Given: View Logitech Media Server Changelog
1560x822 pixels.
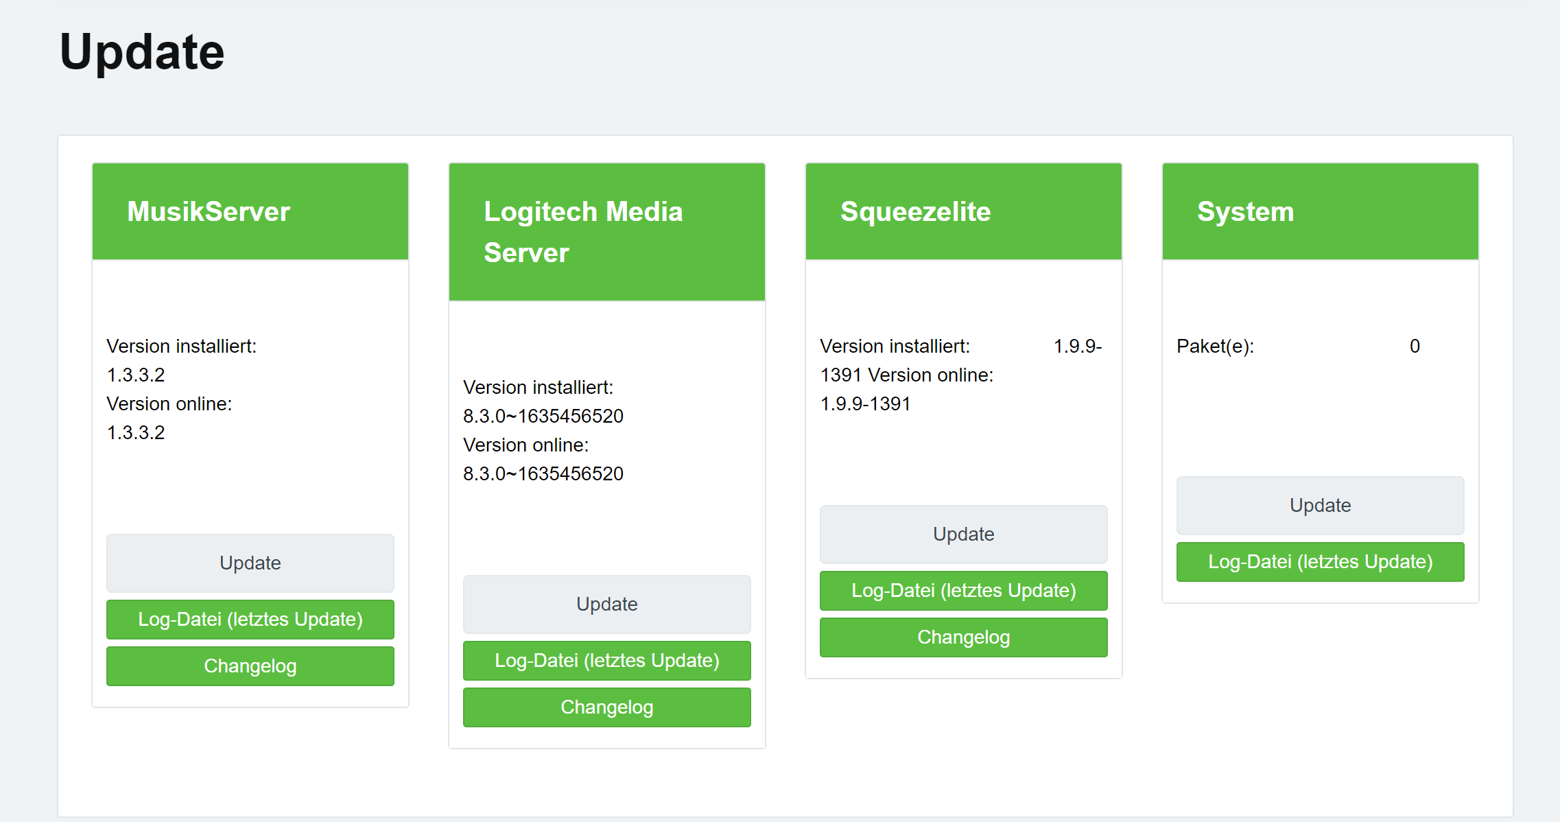Looking at the screenshot, I should pos(606,707).
